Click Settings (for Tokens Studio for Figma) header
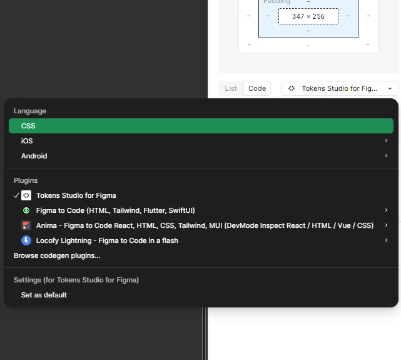 (76, 280)
